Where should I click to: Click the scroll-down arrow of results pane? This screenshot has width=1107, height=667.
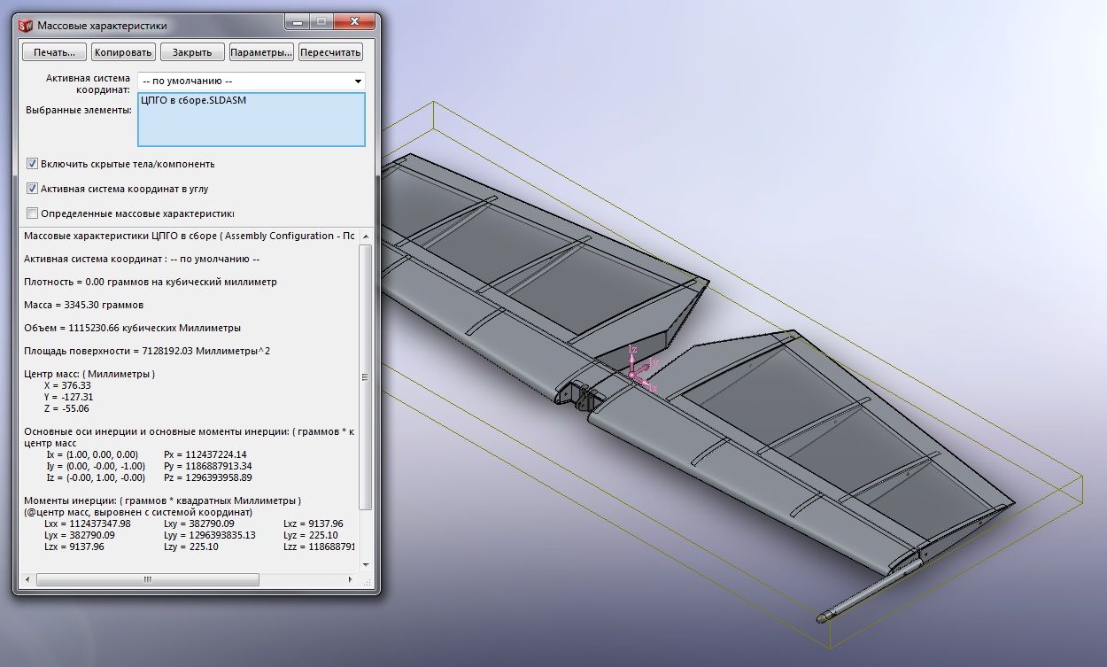coord(365,564)
